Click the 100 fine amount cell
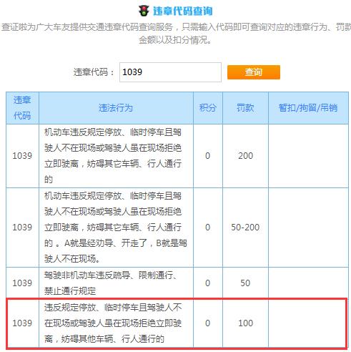Screen dimensions: 351x352 245,323
